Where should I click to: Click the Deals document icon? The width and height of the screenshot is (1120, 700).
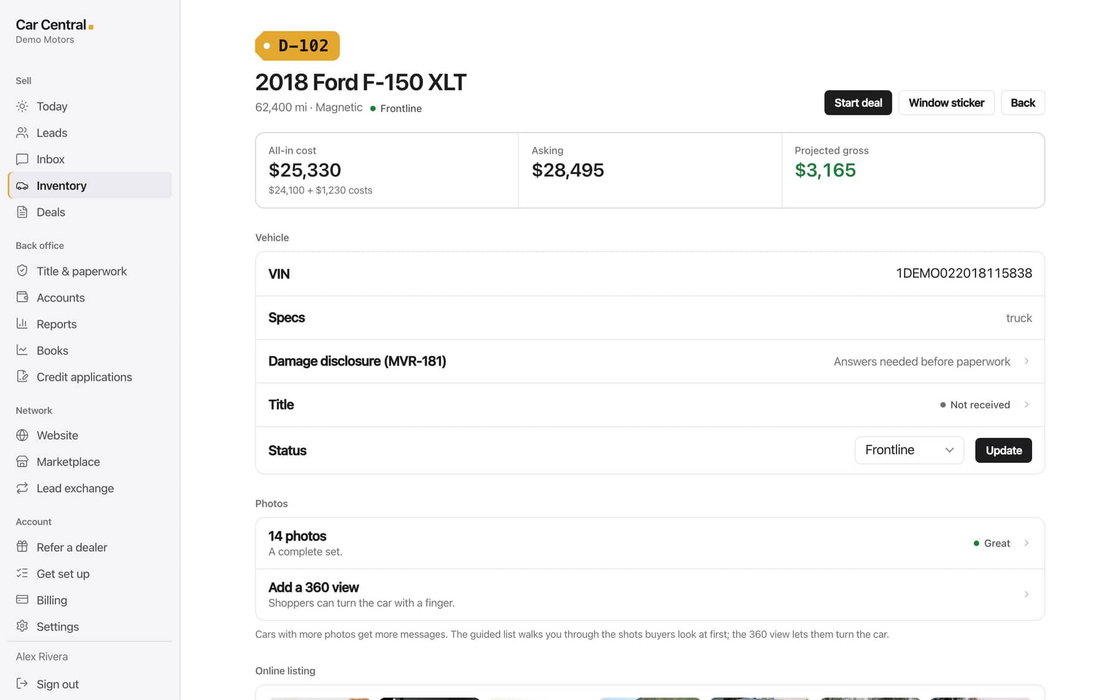(x=22, y=212)
